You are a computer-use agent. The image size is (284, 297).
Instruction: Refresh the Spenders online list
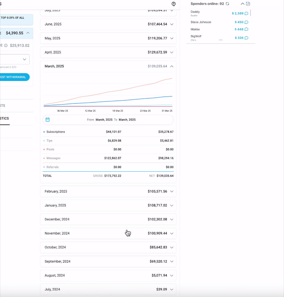(227, 4)
